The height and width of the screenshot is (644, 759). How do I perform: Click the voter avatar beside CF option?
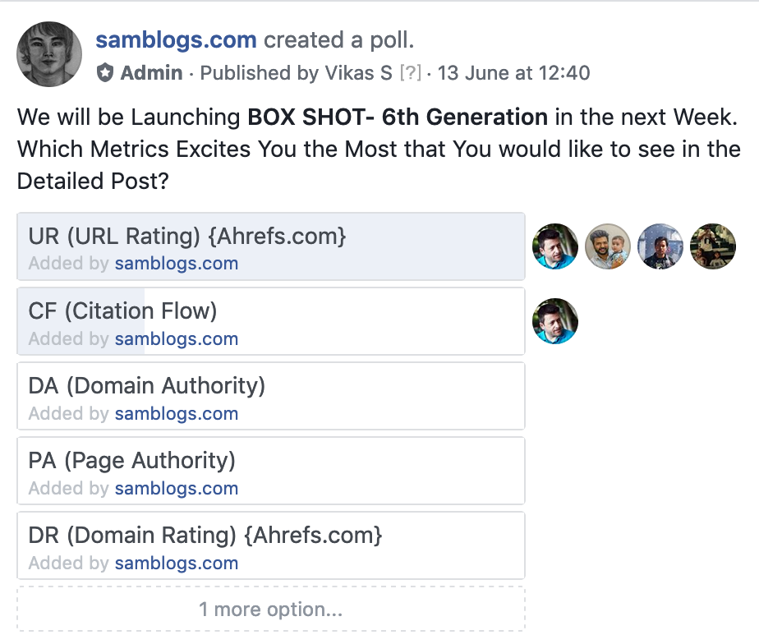pyautogui.click(x=555, y=321)
